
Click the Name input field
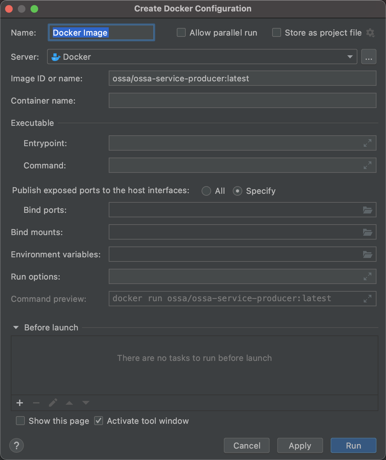101,32
